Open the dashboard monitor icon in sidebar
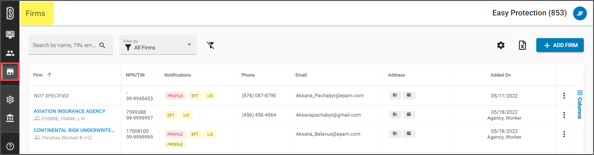 click(10, 34)
